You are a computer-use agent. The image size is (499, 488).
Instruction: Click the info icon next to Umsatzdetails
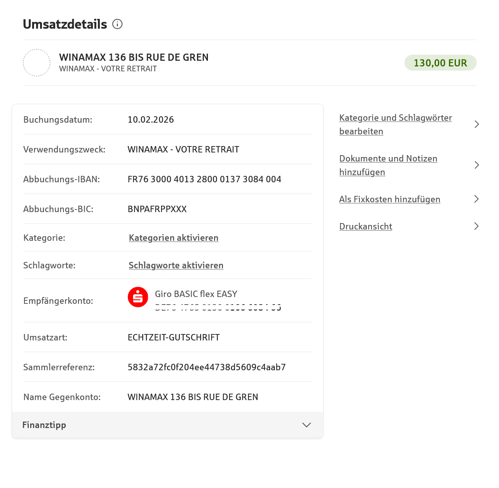(x=118, y=24)
